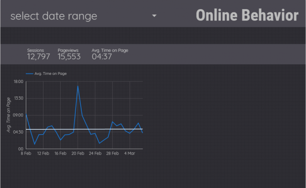Select the Avg. Time on Page 04:37 scorecard
Viewport: 306px width, 188px height.
click(x=110, y=54)
